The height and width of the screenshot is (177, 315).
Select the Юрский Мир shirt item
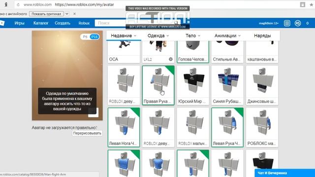[193, 85]
